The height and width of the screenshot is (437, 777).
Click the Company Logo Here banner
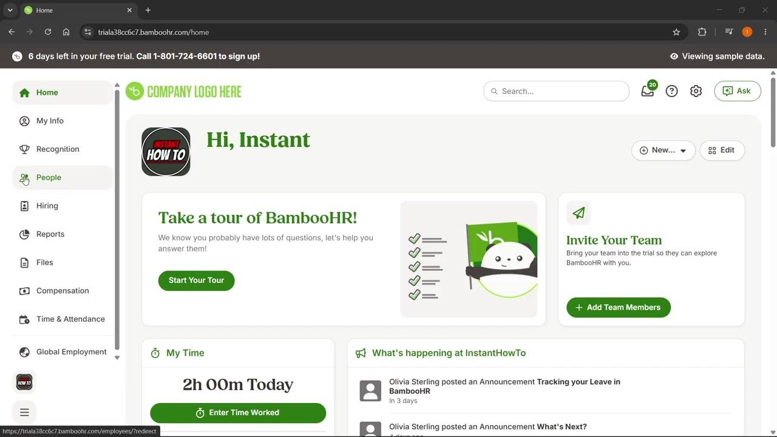tap(183, 92)
